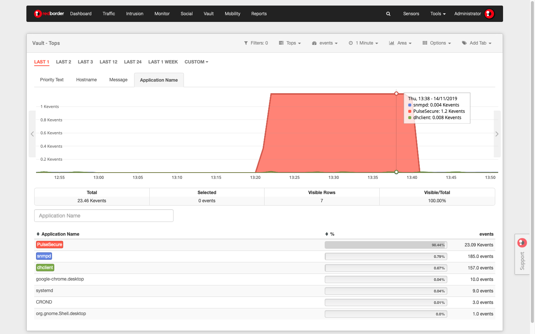Screen dimensions: 535x334
Task: Click the 98.44% PulseSecure percentage bar
Action: point(386,245)
